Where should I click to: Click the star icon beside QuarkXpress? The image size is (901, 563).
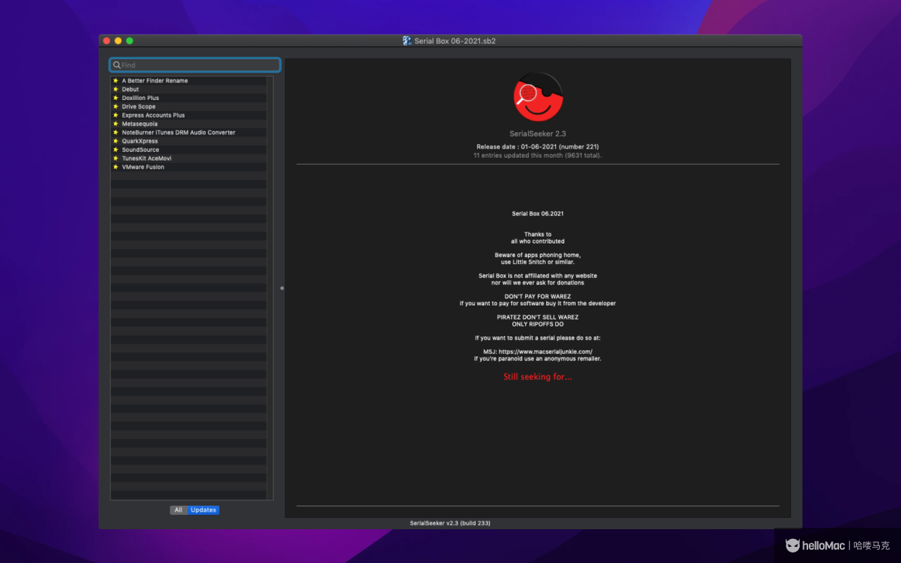tap(115, 141)
